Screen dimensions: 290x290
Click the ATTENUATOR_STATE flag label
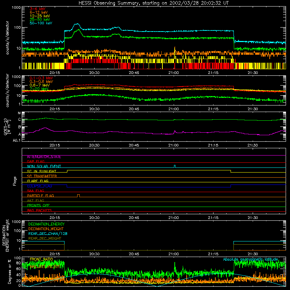tap(44, 157)
